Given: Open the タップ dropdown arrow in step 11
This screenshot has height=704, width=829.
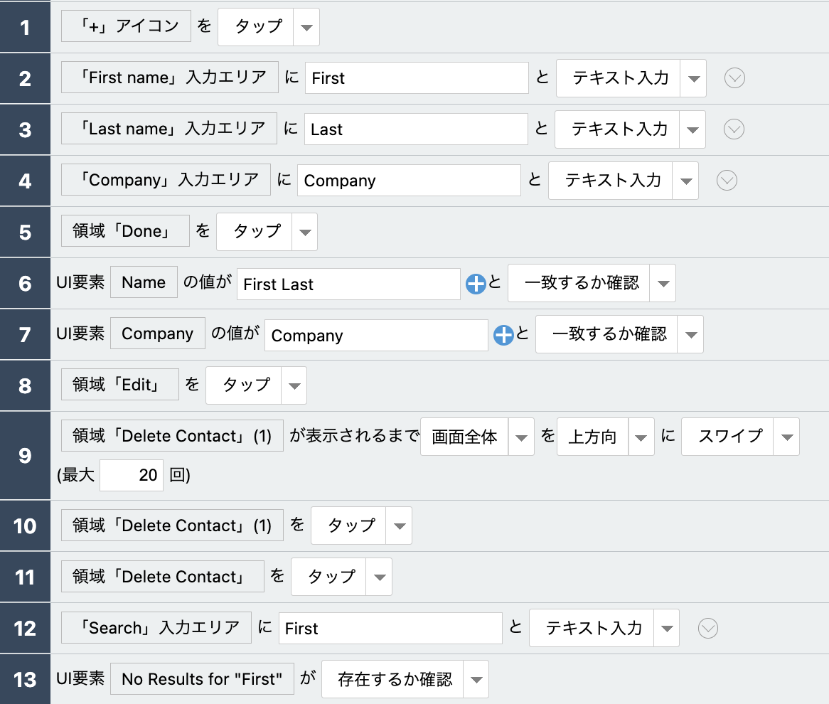Looking at the screenshot, I should [379, 577].
